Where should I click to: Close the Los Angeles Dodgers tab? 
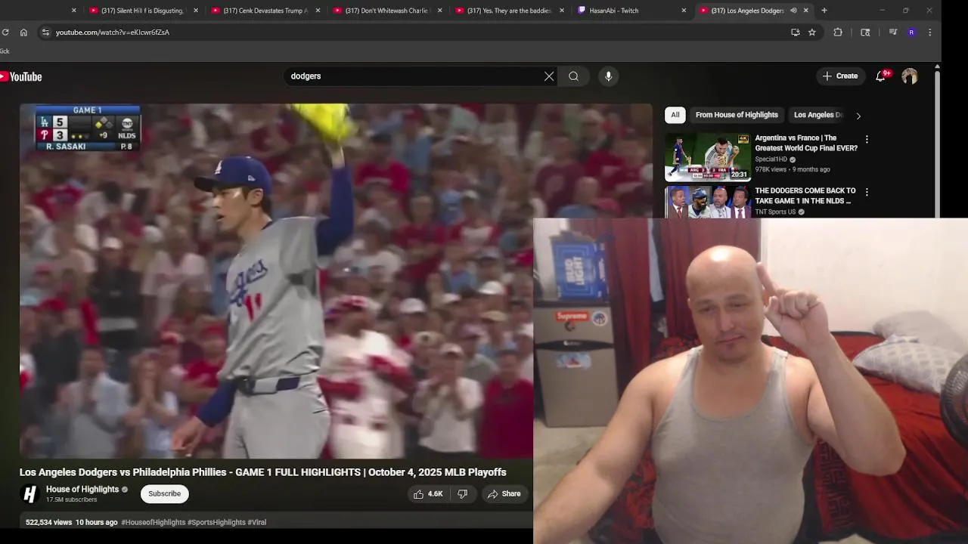(805, 11)
